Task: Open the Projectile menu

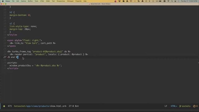Action: coord(78,1)
